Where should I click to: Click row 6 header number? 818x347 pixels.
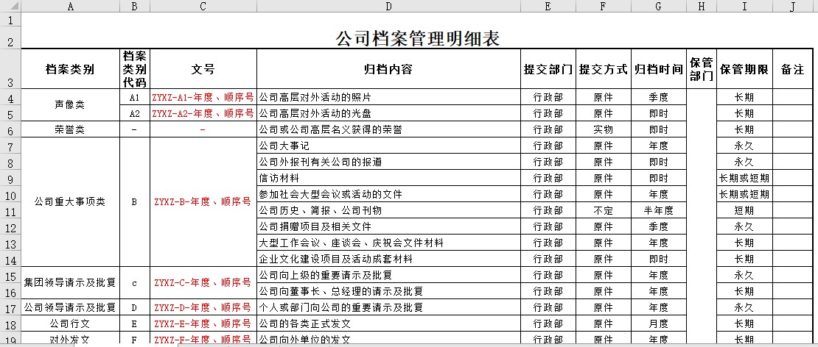pyautogui.click(x=10, y=130)
